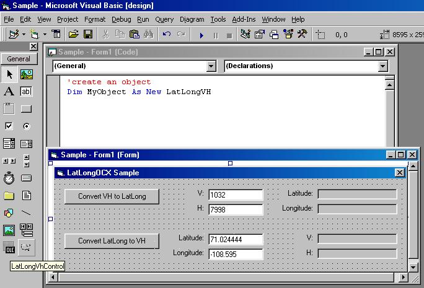Viewport: 424px width, 288px height.
Task: Click Latitude input field showing 71.024444
Action: [236, 239]
